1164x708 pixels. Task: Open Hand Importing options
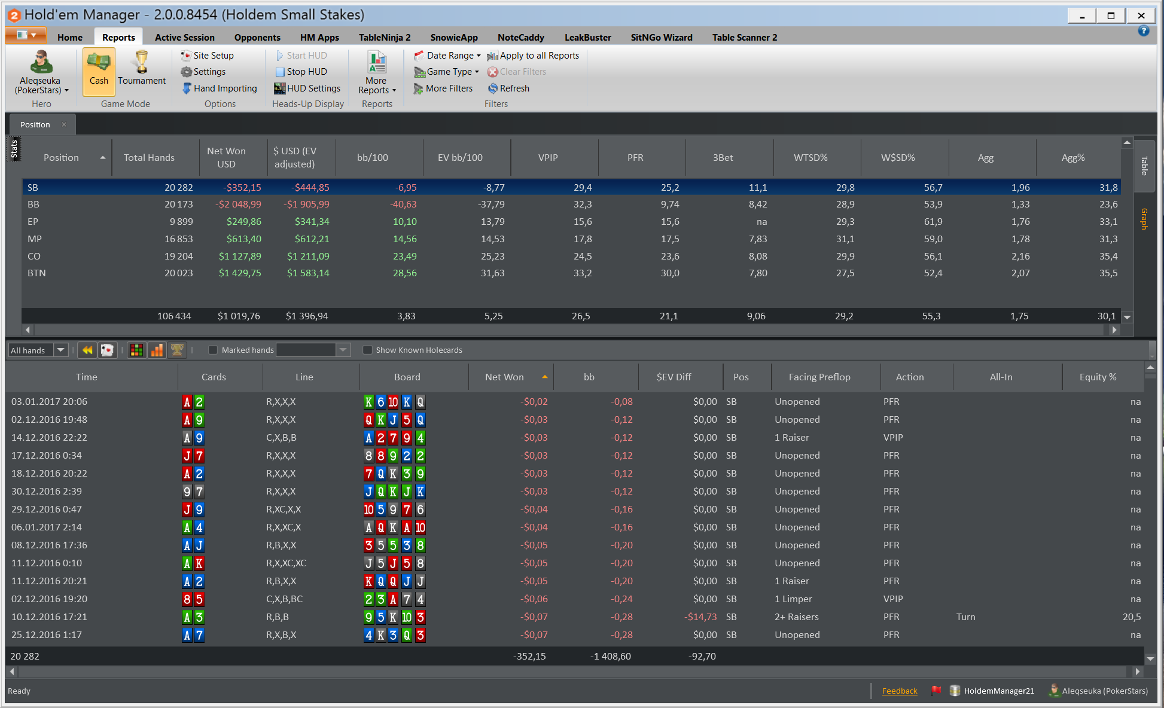[219, 89]
